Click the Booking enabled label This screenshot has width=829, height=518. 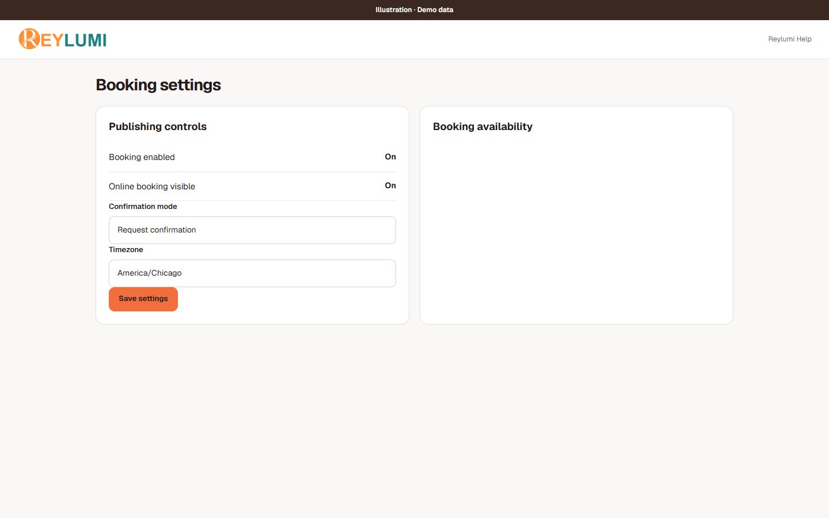142,157
